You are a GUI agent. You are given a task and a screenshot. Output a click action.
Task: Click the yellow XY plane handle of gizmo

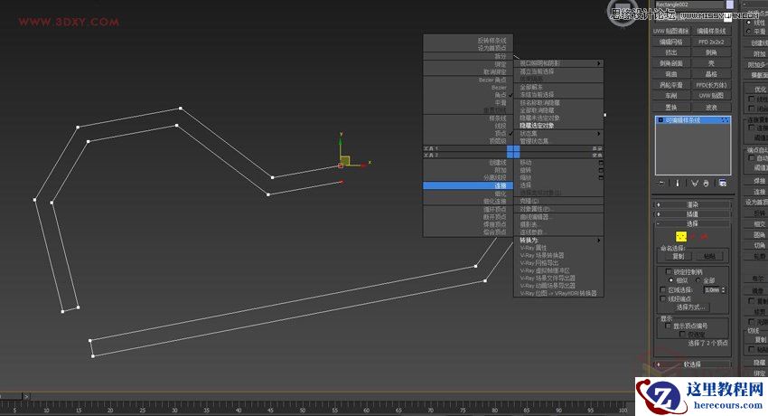pos(345,160)
